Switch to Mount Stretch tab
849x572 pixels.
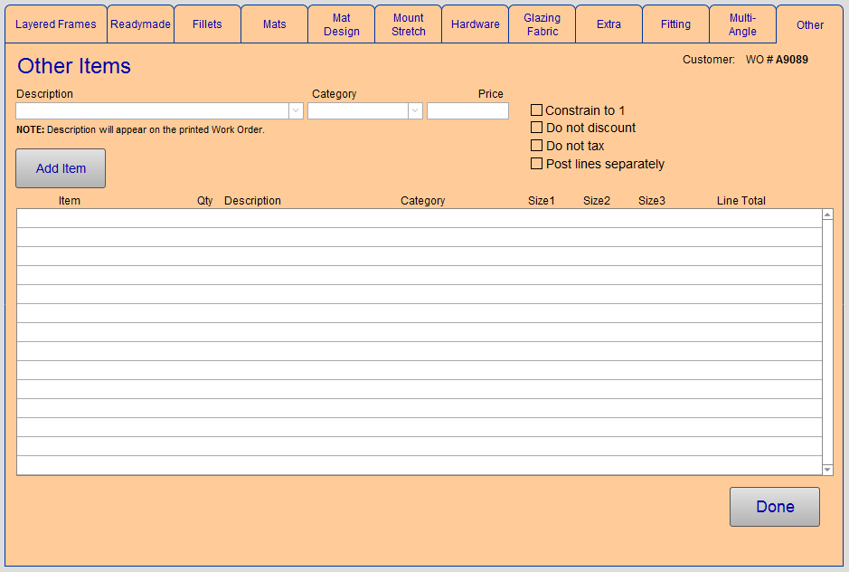coord(408,24)
